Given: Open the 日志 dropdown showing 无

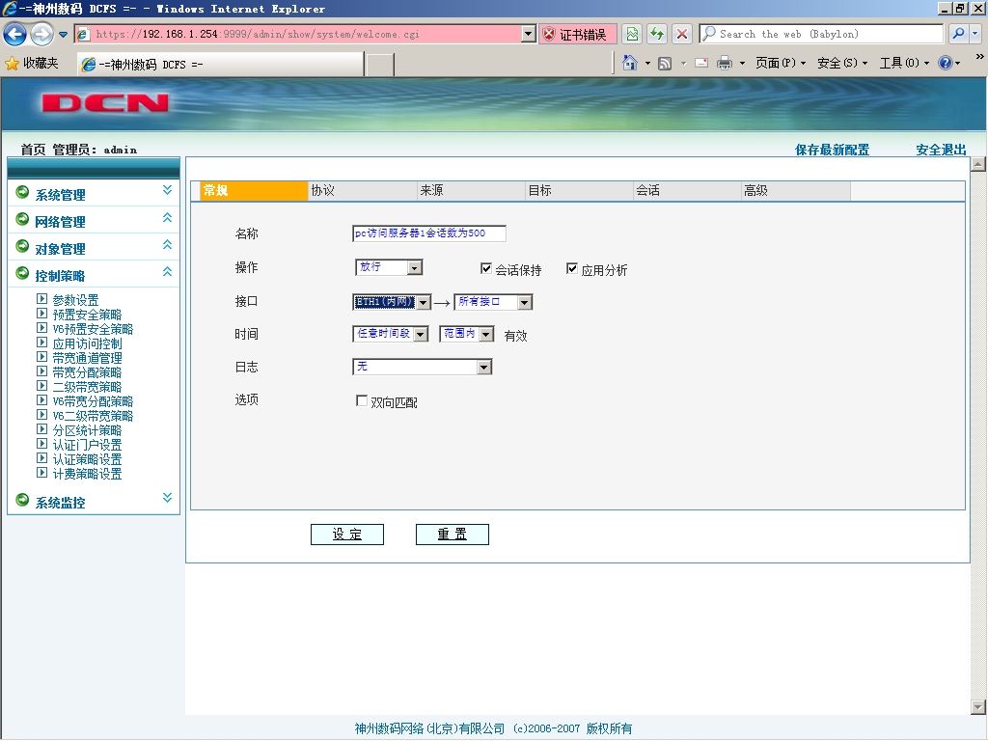Looking at the screenshot, I should coord(423,367).
